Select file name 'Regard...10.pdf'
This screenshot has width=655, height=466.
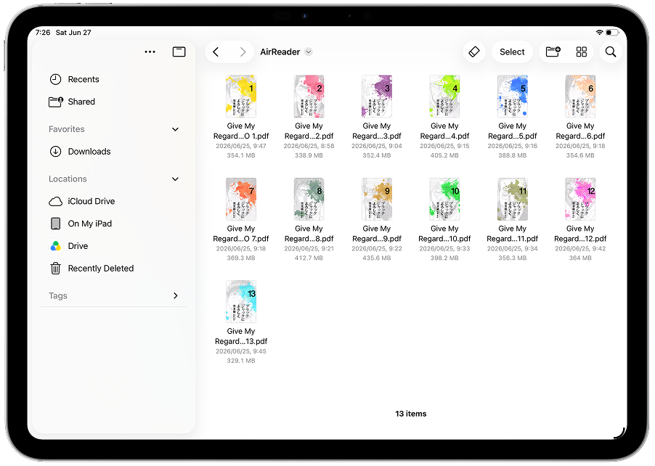click(x=444, y=239)
